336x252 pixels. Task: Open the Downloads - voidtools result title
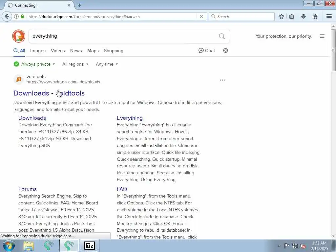49,93
